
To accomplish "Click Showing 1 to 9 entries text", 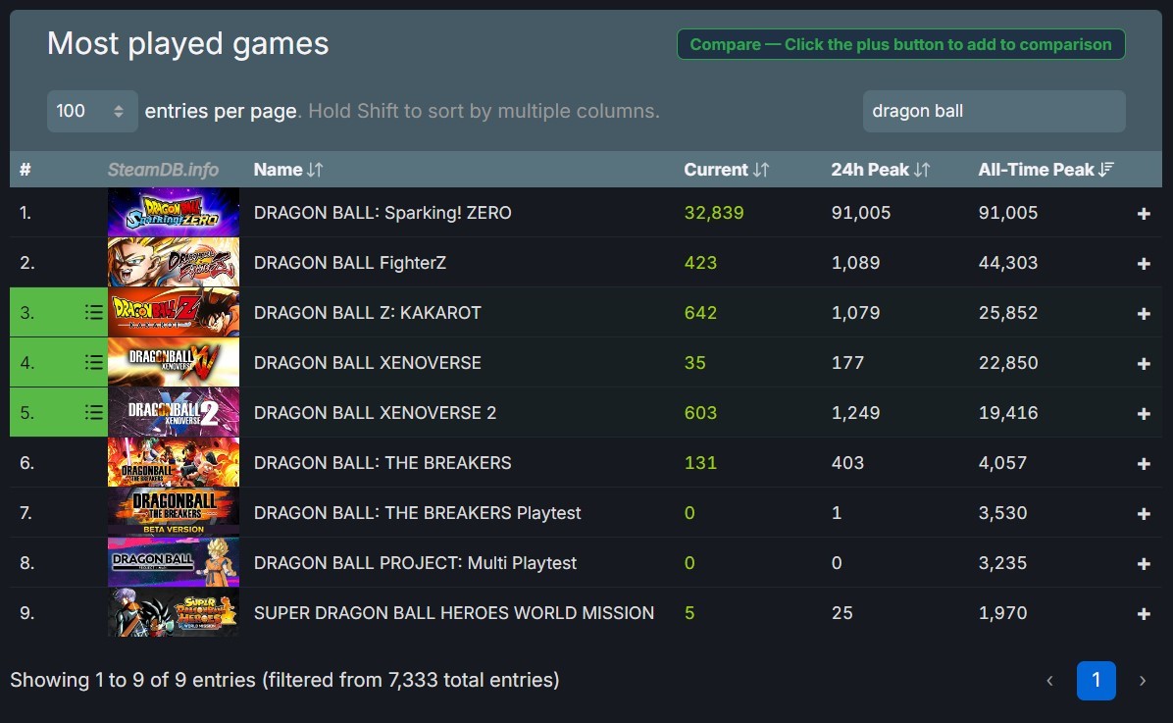I will pos(284,681).
